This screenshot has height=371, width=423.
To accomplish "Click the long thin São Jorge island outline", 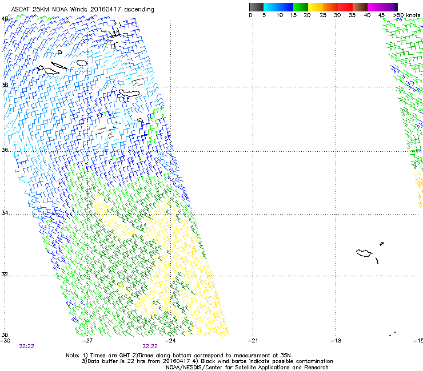I will tap(59, 66).
